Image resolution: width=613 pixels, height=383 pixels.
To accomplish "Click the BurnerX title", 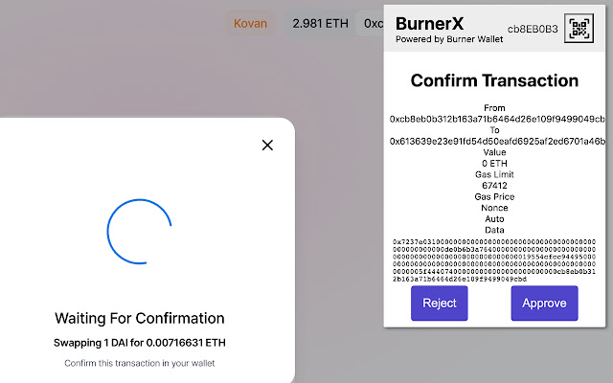I will point(429,23).
